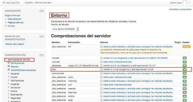Screen dimensions: 193x102
Task: Open the Marcar esta página link
Action: pyautogui.click(x=15, y=44)
